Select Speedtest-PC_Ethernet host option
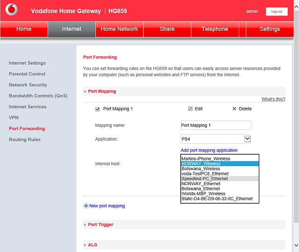Viewport: 299px width, 252px height. pos(220,179)
